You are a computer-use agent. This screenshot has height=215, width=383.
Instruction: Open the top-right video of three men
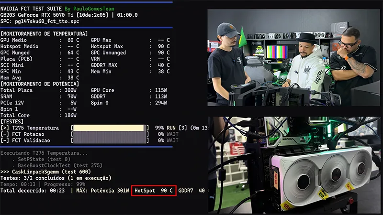[293, 57]
